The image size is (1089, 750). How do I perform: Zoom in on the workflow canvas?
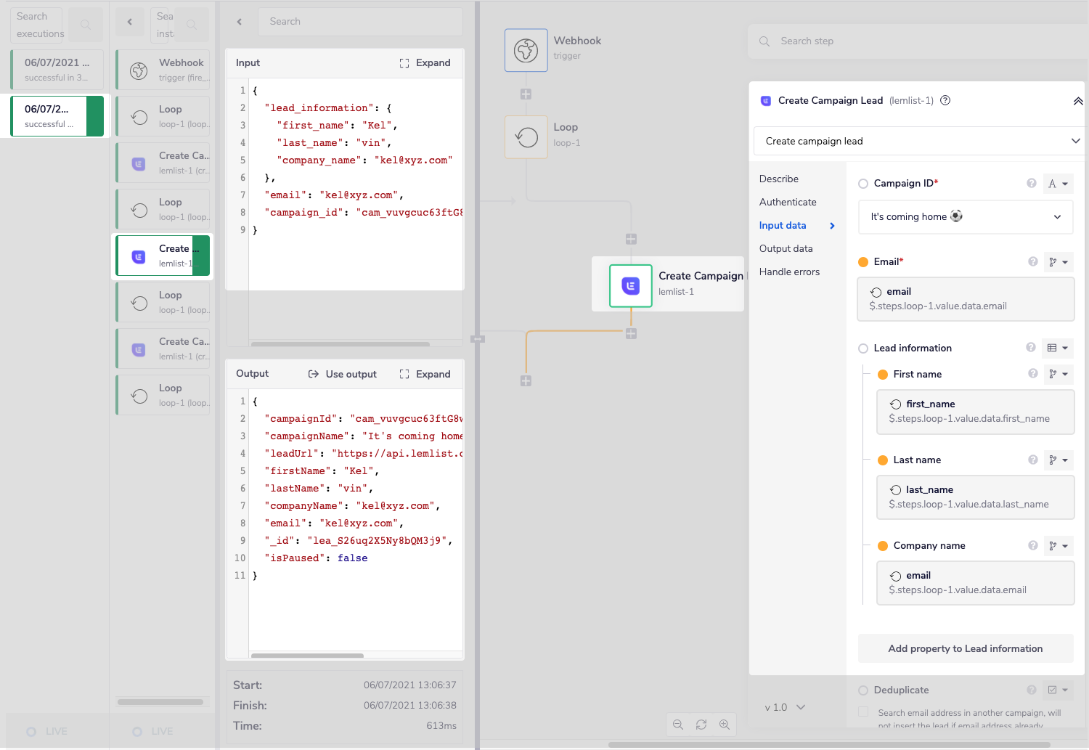pos(724,725)
